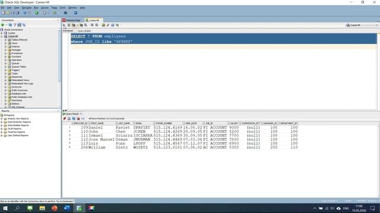Click the email cell 'ISCIARRA'
380x213 pixels.
coord(143,135)
